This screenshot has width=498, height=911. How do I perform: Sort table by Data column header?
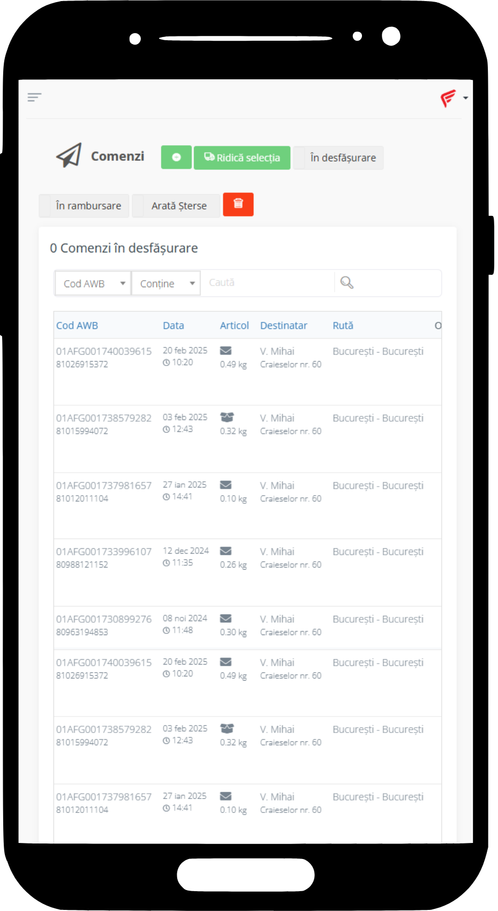click(x=173, y=325)
